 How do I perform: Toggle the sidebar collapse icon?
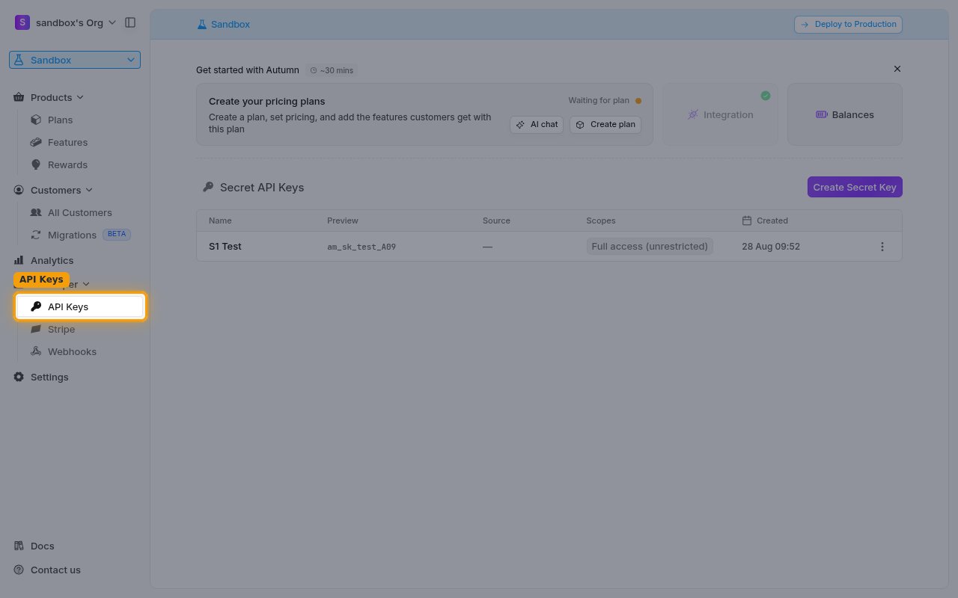[130, 22]
